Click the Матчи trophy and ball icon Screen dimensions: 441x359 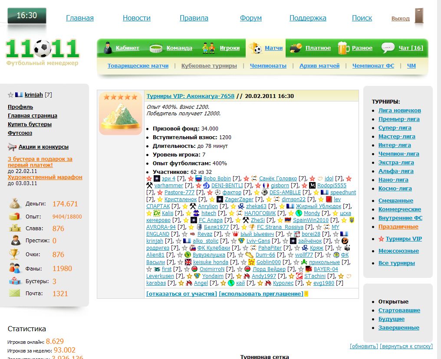[x=255, y=48]
